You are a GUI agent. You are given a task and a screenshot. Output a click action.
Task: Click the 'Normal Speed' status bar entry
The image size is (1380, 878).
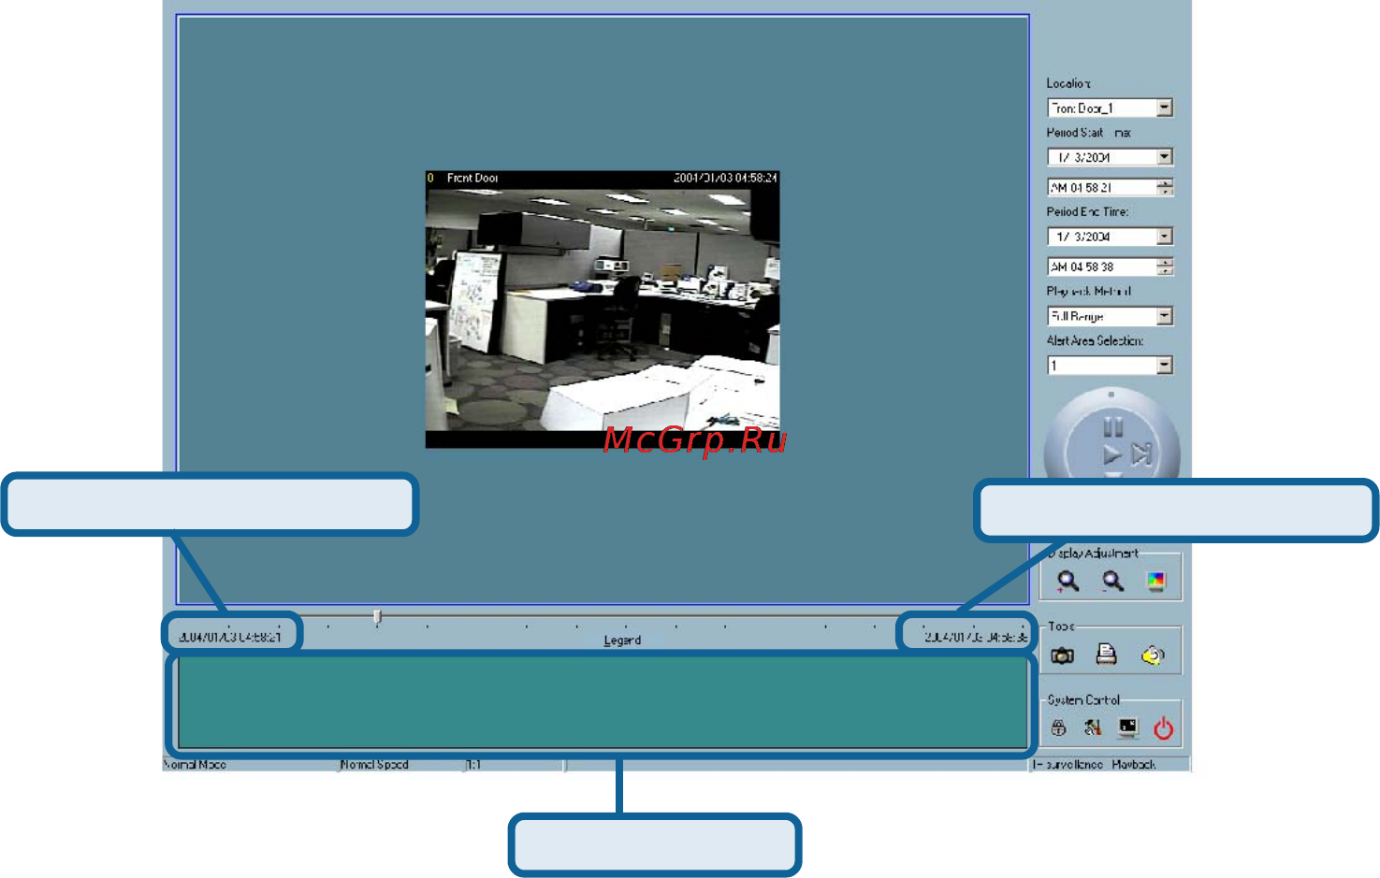coord(375,765)
